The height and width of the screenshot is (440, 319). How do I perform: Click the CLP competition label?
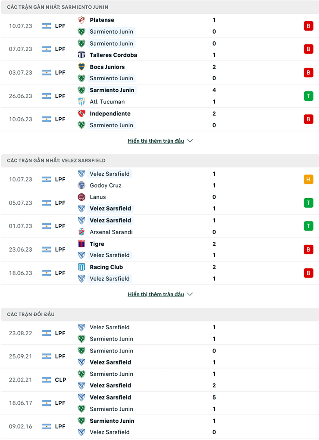pyautogui.click(x=60, y=380)
